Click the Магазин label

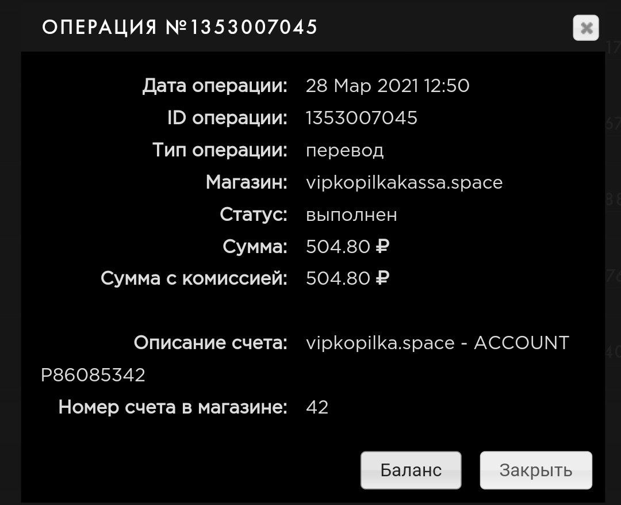[x=246, y=183]
